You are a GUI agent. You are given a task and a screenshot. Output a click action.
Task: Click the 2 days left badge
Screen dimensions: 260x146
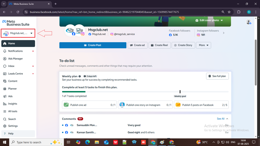(x=90, y=76)
